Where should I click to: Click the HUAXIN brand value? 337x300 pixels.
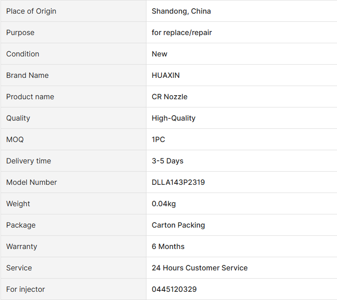tap(166, 75)
